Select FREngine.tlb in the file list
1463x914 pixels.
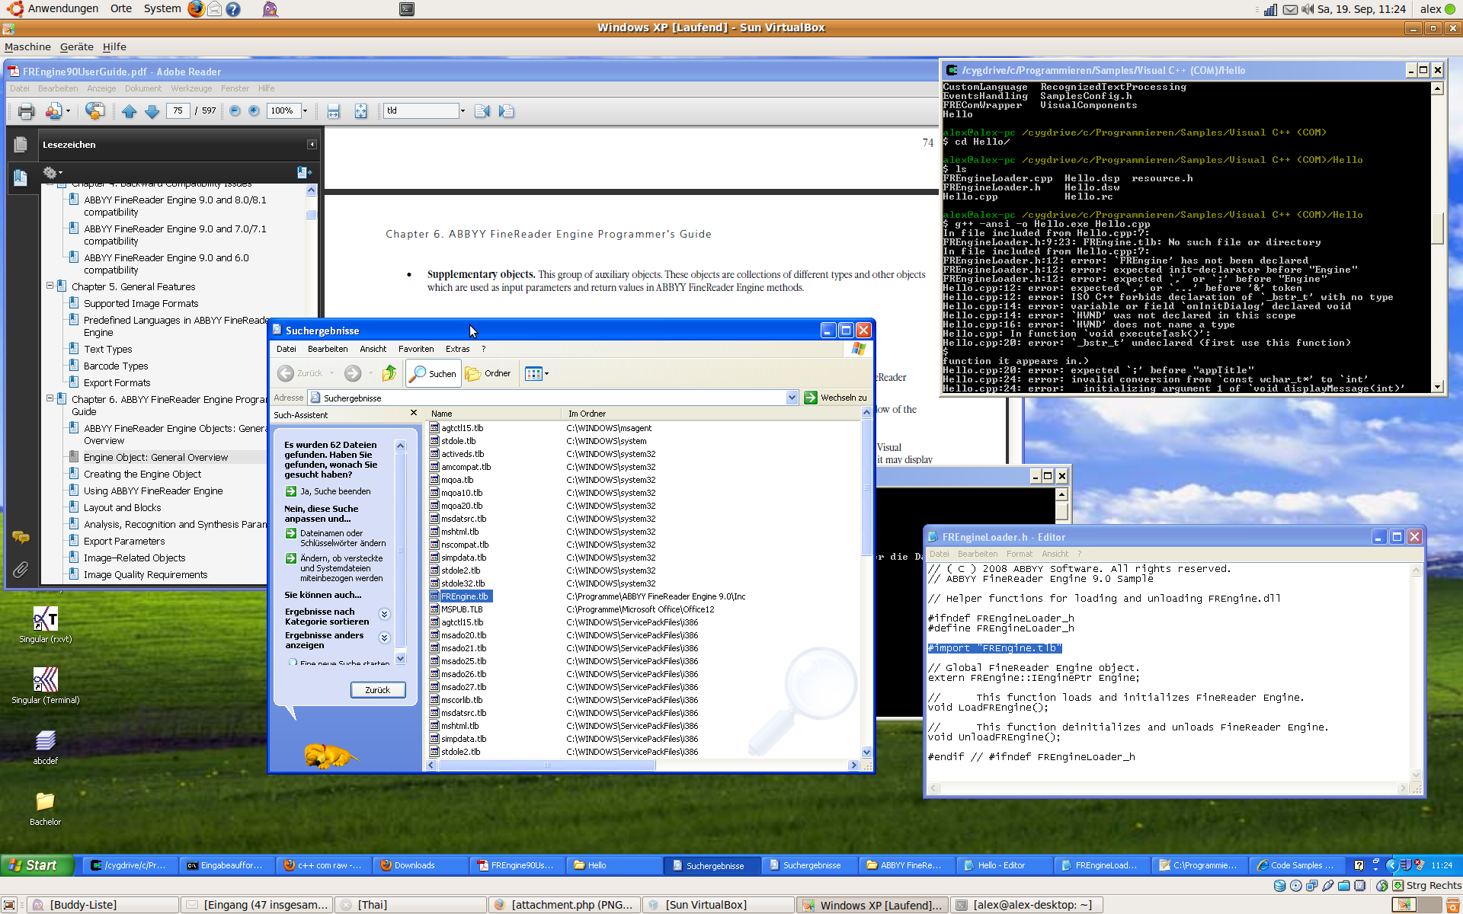point(464,596)
